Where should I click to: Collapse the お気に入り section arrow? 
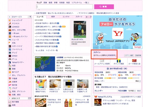pos(9,98)
